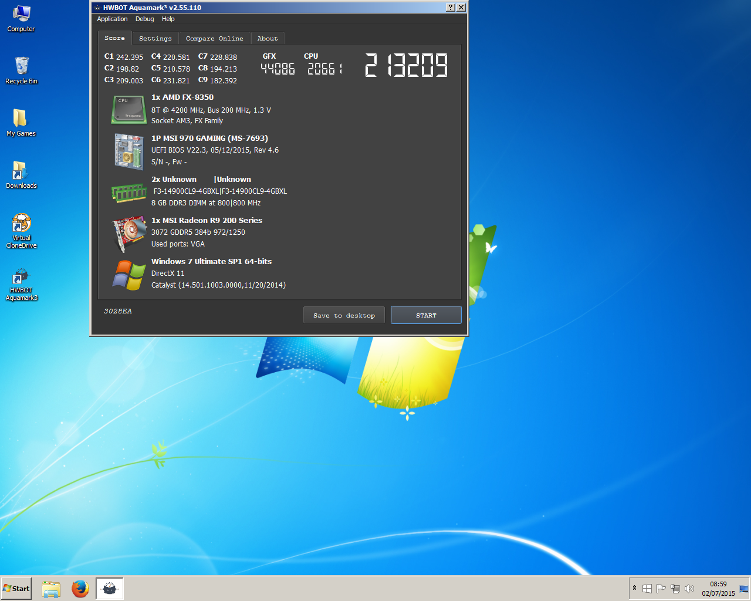This screenshot has height=601, width=751.
Task: Click the C2 value 198.82
Action: [127, 69]
